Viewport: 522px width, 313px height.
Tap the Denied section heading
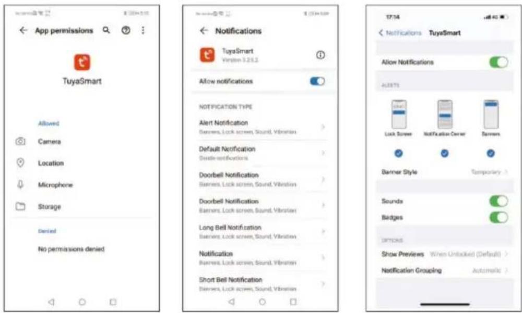[x=47, y=231]
